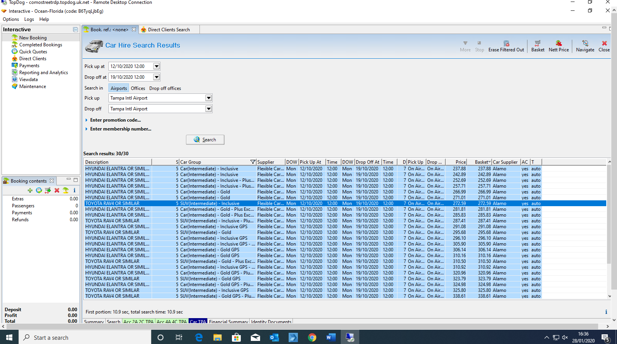
Task: Switch to Direct Clients Search tab
Action: click(169, 30)
